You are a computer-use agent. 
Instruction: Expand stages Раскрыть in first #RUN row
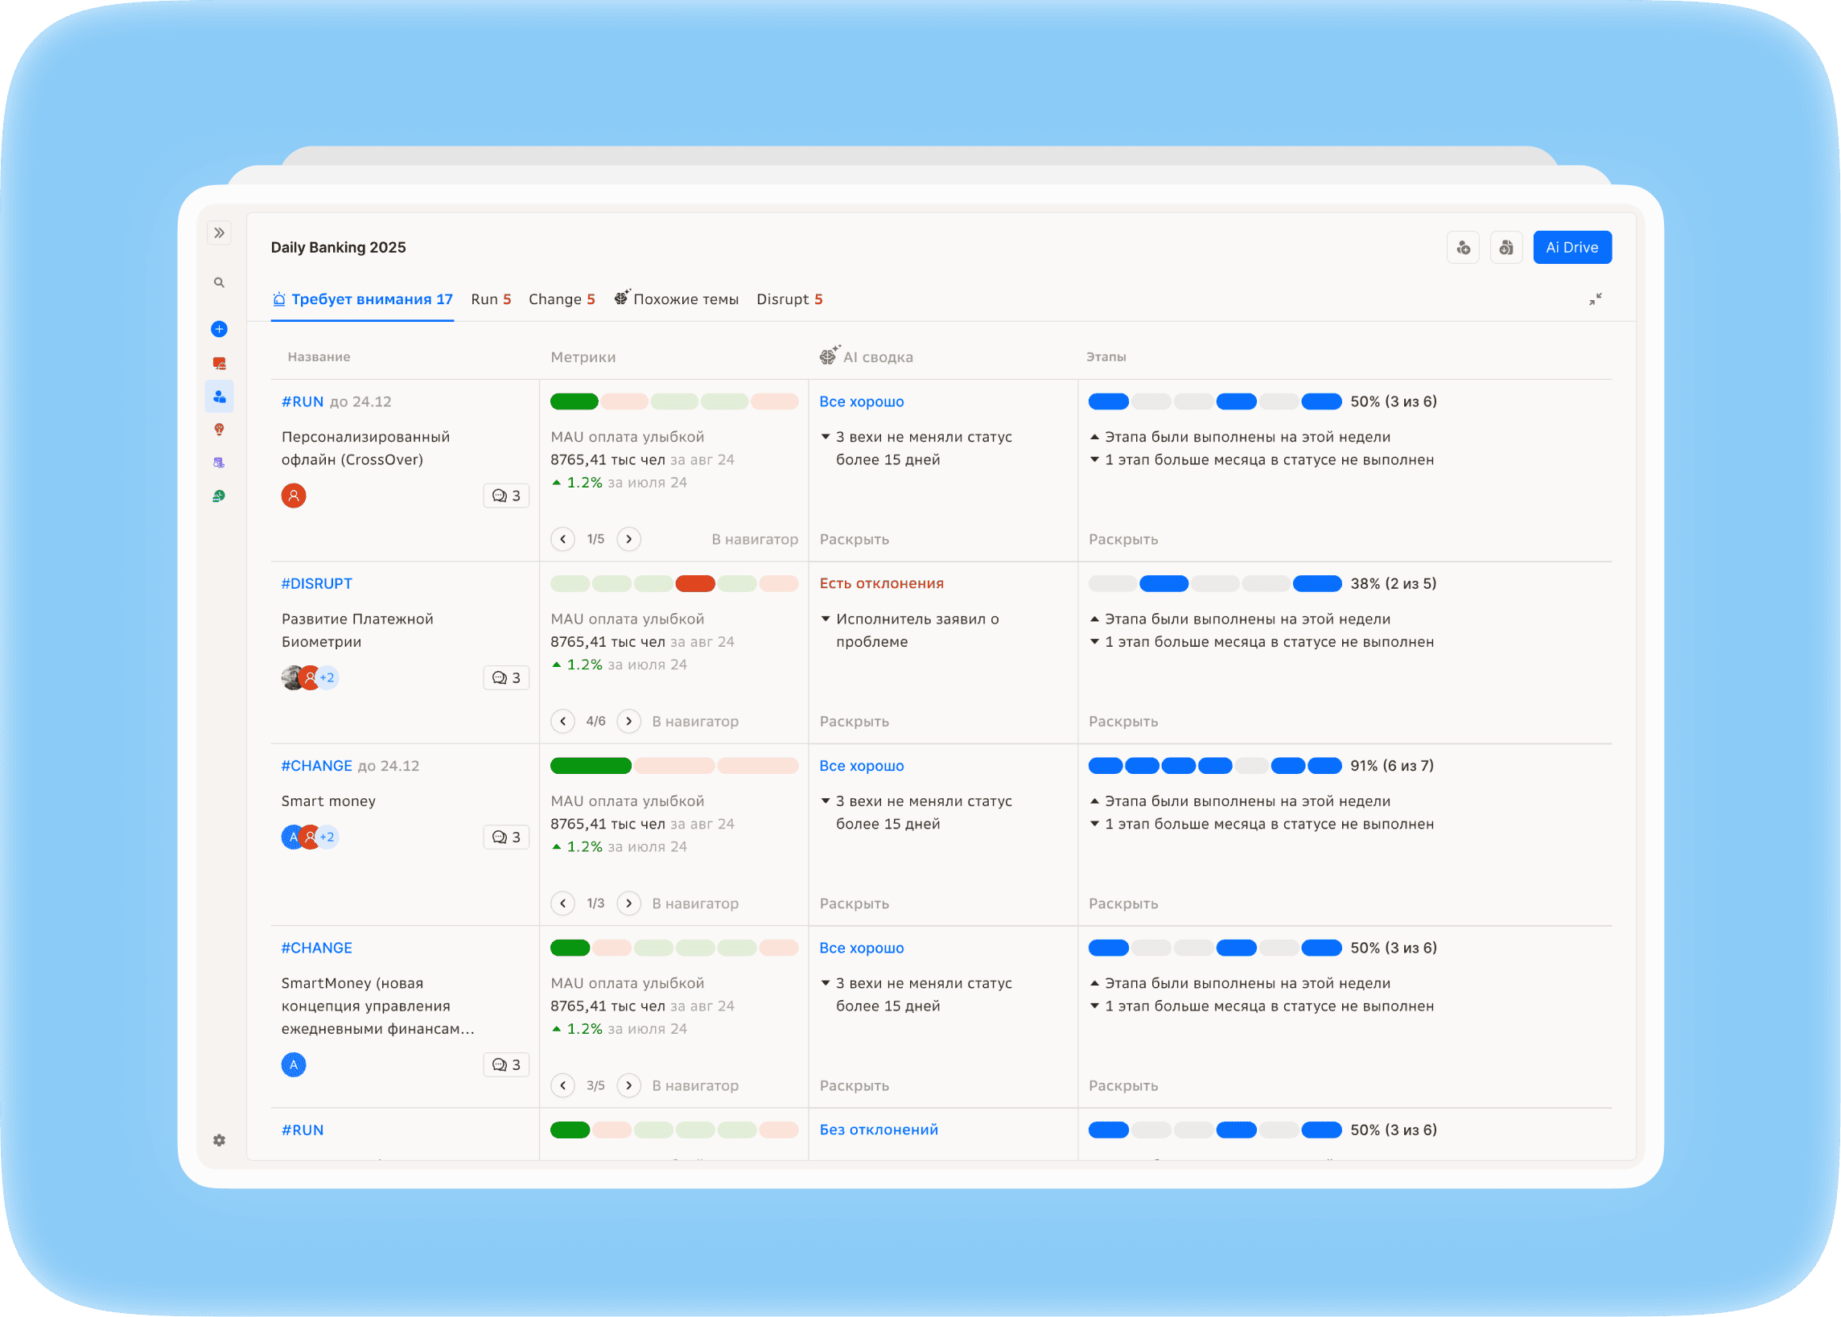coord(1124,540)
